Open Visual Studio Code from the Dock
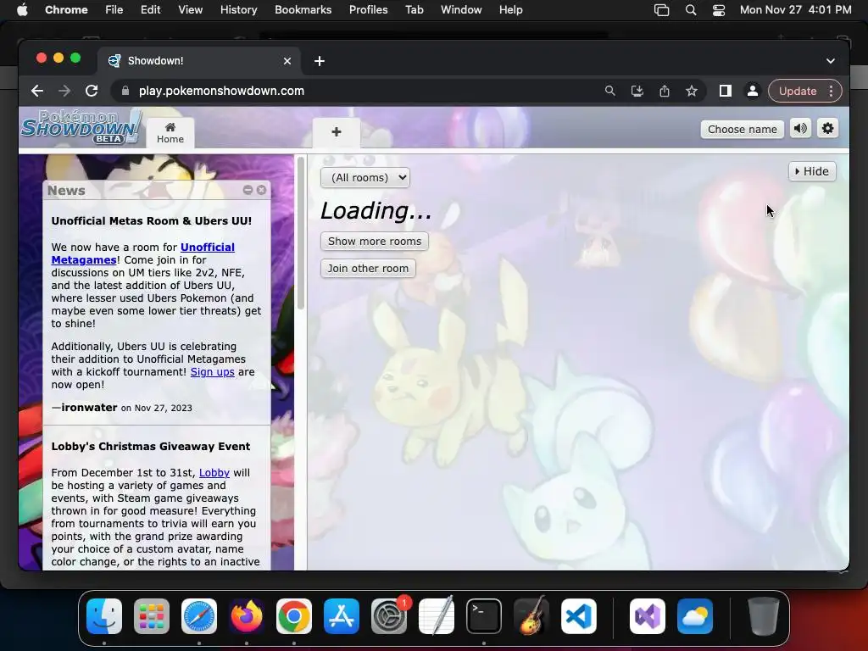868x651 pixels. 579,616
